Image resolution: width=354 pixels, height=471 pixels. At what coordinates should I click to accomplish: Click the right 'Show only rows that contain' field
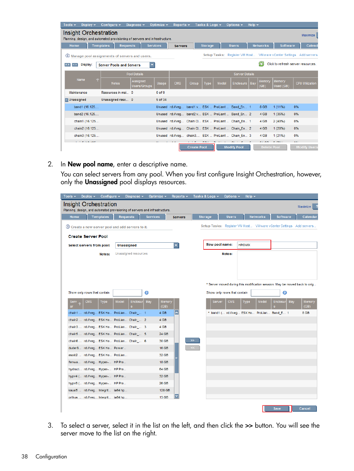pyautogui.click(x=265, y=293)
